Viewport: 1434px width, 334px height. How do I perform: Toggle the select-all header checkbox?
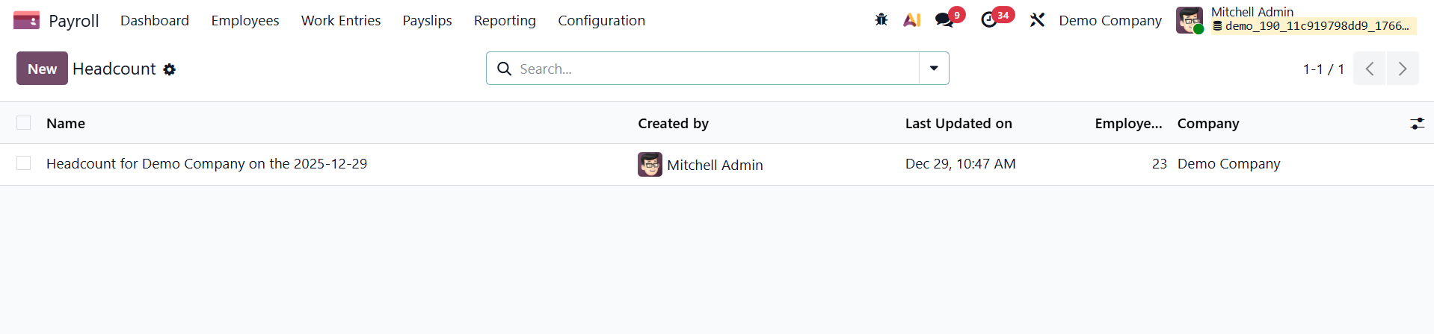[24, 123]
